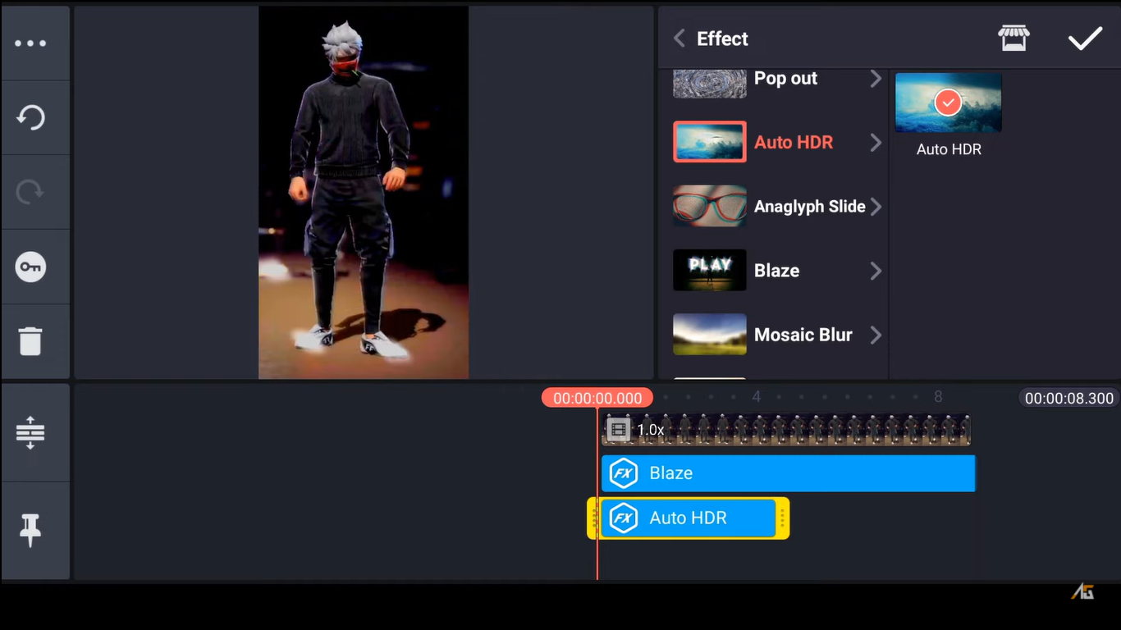1121x630 pixels.
Task: Go back from Effect panel
Action: (679, 39)
